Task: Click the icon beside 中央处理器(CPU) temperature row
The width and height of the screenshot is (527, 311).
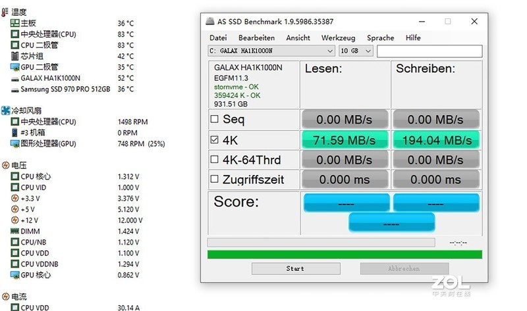Action: click(x=14, y=34)
